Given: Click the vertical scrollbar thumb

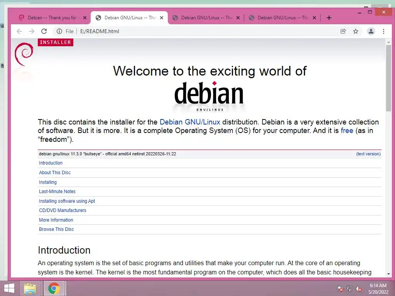Looking at the screenshot, I should (x=388, y=78).
